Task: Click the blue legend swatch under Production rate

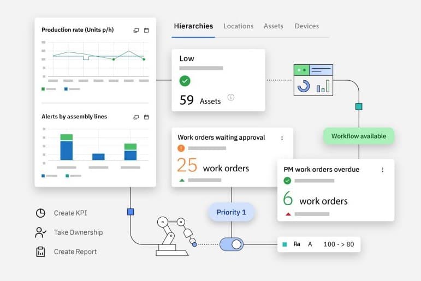Action: click(x=66, y=89)
